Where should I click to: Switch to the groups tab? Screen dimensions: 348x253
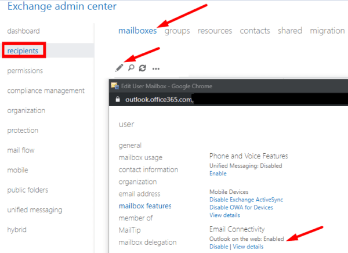tap(177, 31)
